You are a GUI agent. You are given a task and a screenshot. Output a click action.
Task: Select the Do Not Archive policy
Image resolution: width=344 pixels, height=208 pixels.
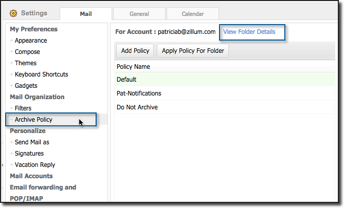coord(225,107)
